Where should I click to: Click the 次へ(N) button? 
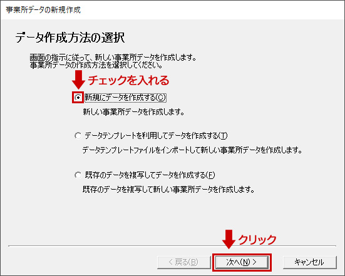[242, 262]
